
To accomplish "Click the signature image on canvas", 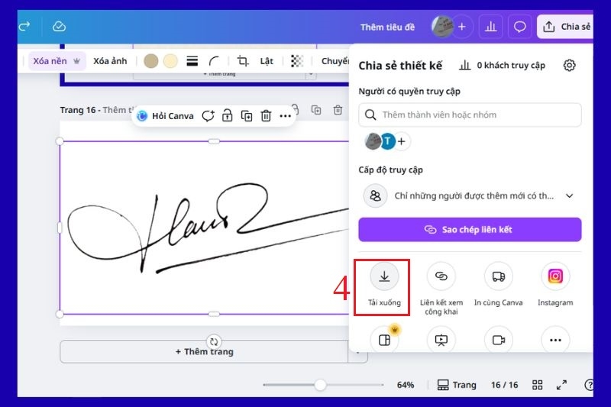I will tap(204, 228).
